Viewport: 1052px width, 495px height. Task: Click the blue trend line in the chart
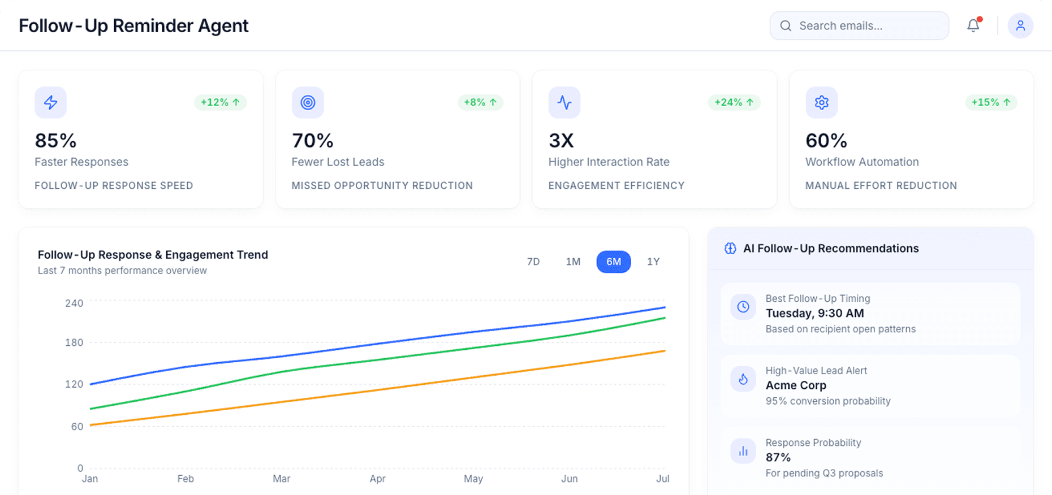378,344
